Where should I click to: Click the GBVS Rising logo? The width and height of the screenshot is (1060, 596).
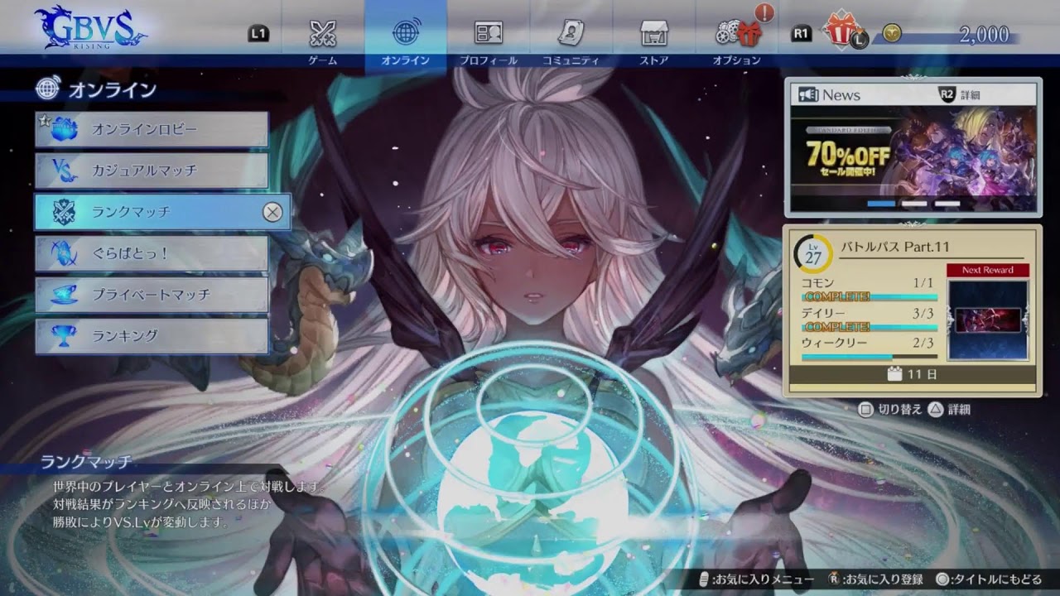tap(89, 27)
